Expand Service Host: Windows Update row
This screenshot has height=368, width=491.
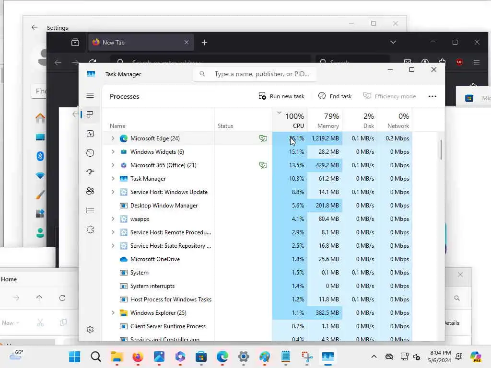pos(113,192)
